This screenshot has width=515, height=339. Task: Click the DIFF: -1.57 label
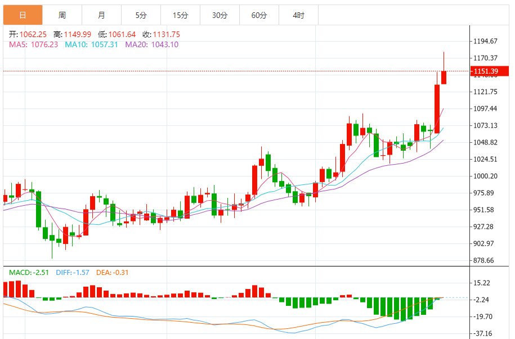[73, 273]
